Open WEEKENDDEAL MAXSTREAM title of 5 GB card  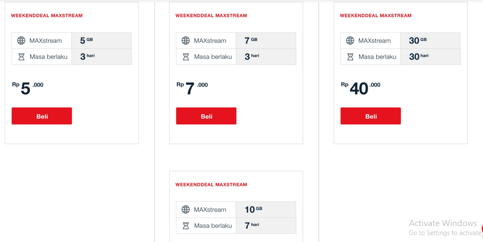point(47,16)
